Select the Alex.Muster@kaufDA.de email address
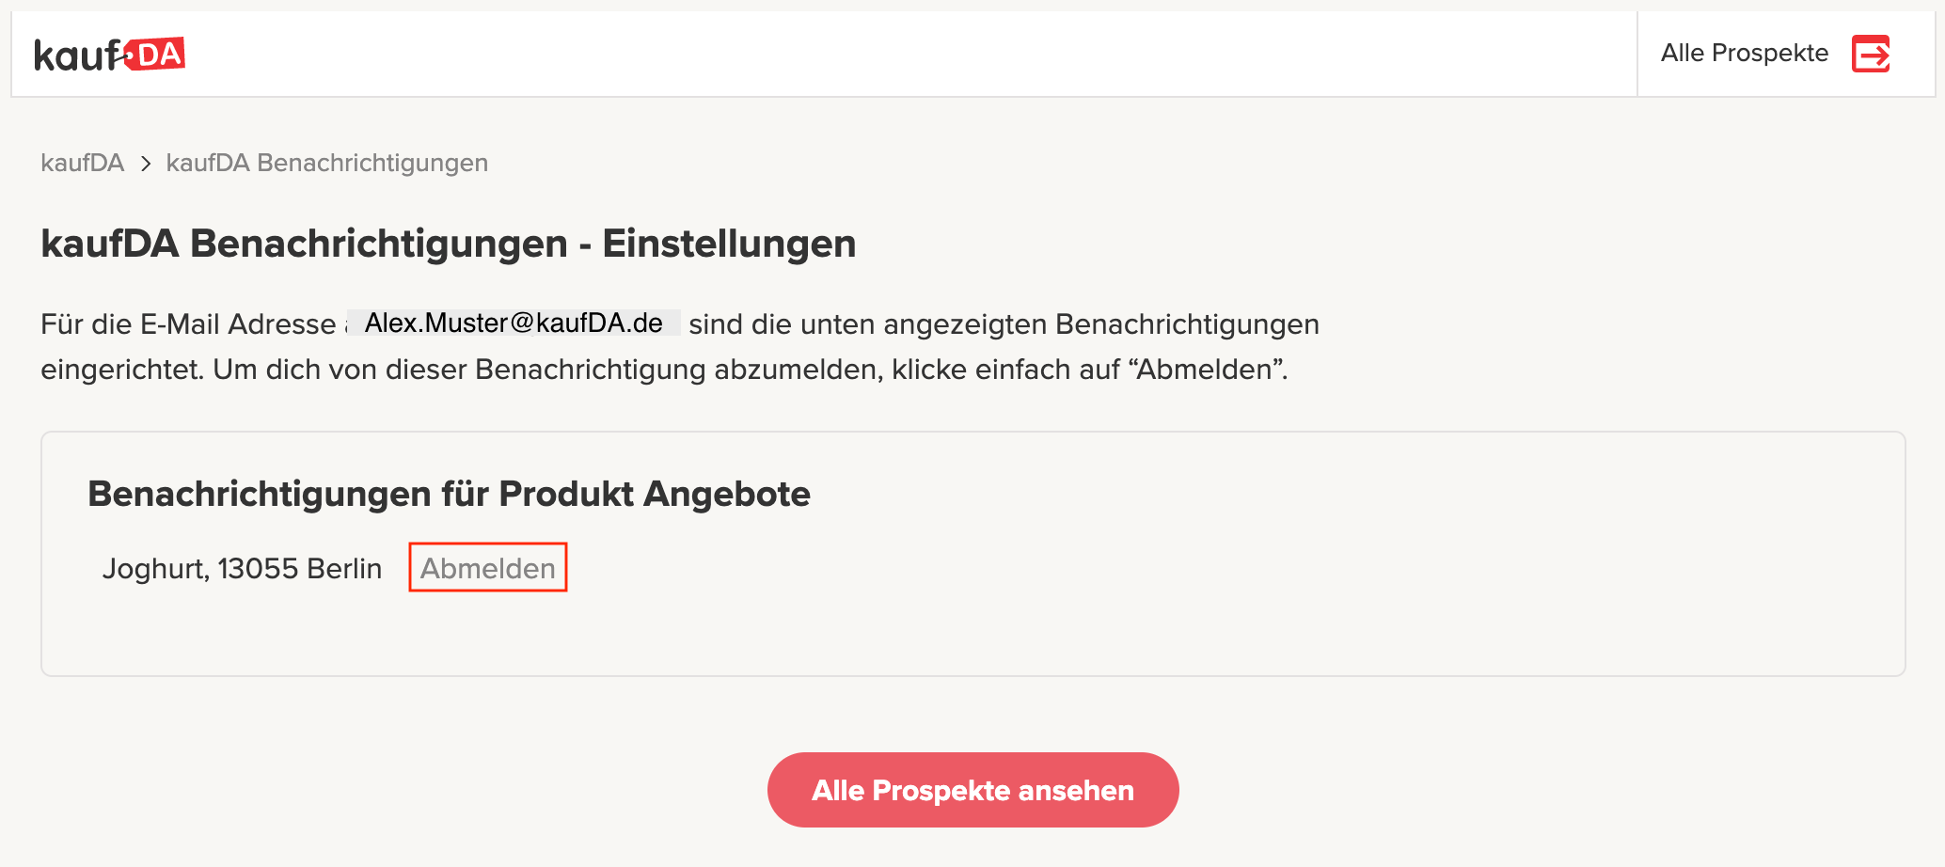 (514, 323)
